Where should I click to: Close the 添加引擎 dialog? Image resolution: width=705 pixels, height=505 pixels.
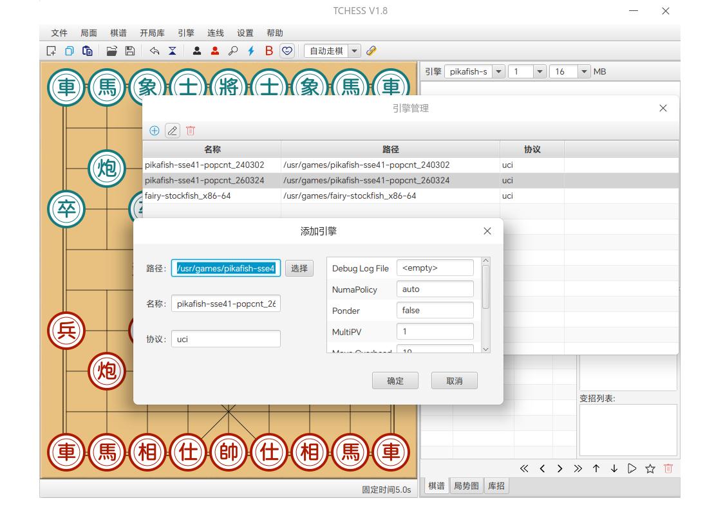487,231
